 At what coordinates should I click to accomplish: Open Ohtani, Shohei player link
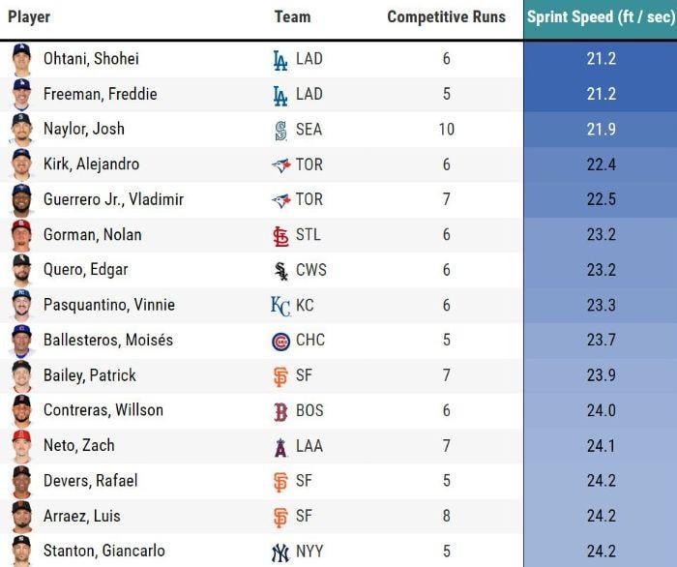click(x=91, y=59)
